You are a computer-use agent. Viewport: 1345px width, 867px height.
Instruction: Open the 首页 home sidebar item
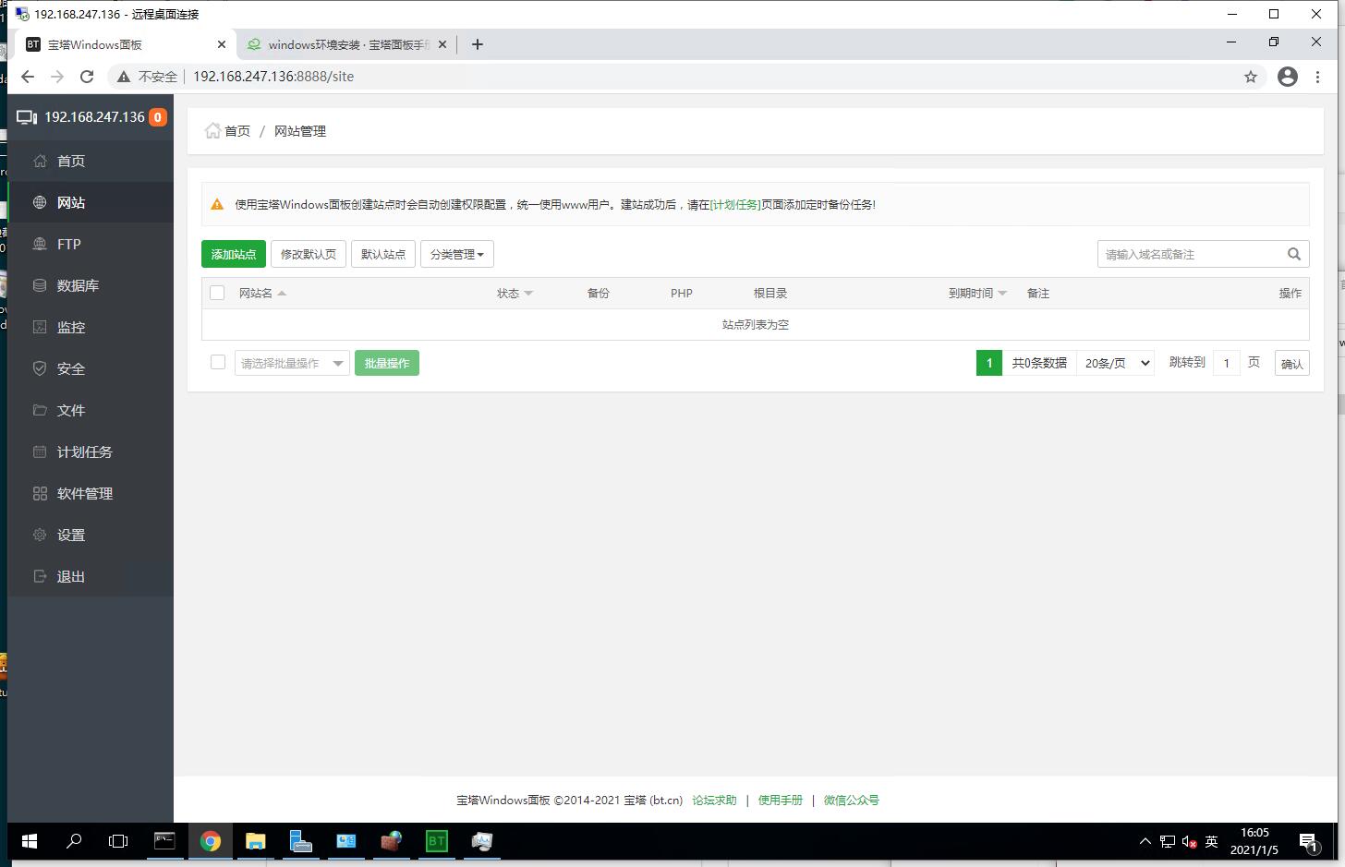(x=91, y=161)
